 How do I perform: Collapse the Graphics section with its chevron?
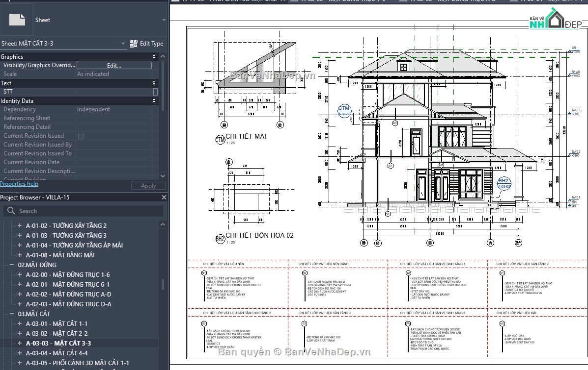coord(153,56)
